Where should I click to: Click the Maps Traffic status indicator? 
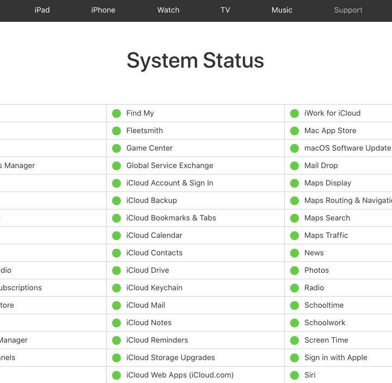pyautogui.click(x=295, y=236)
